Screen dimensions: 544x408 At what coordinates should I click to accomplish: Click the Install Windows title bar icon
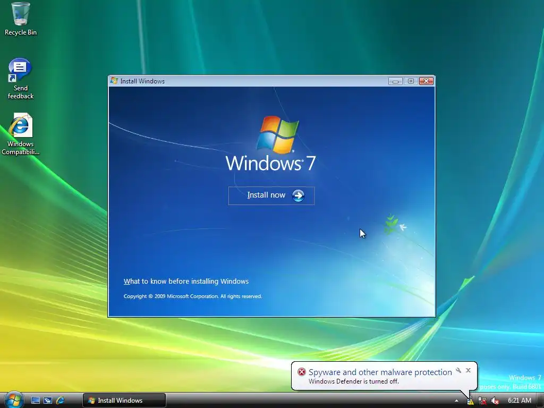click(x=114, y=81)
